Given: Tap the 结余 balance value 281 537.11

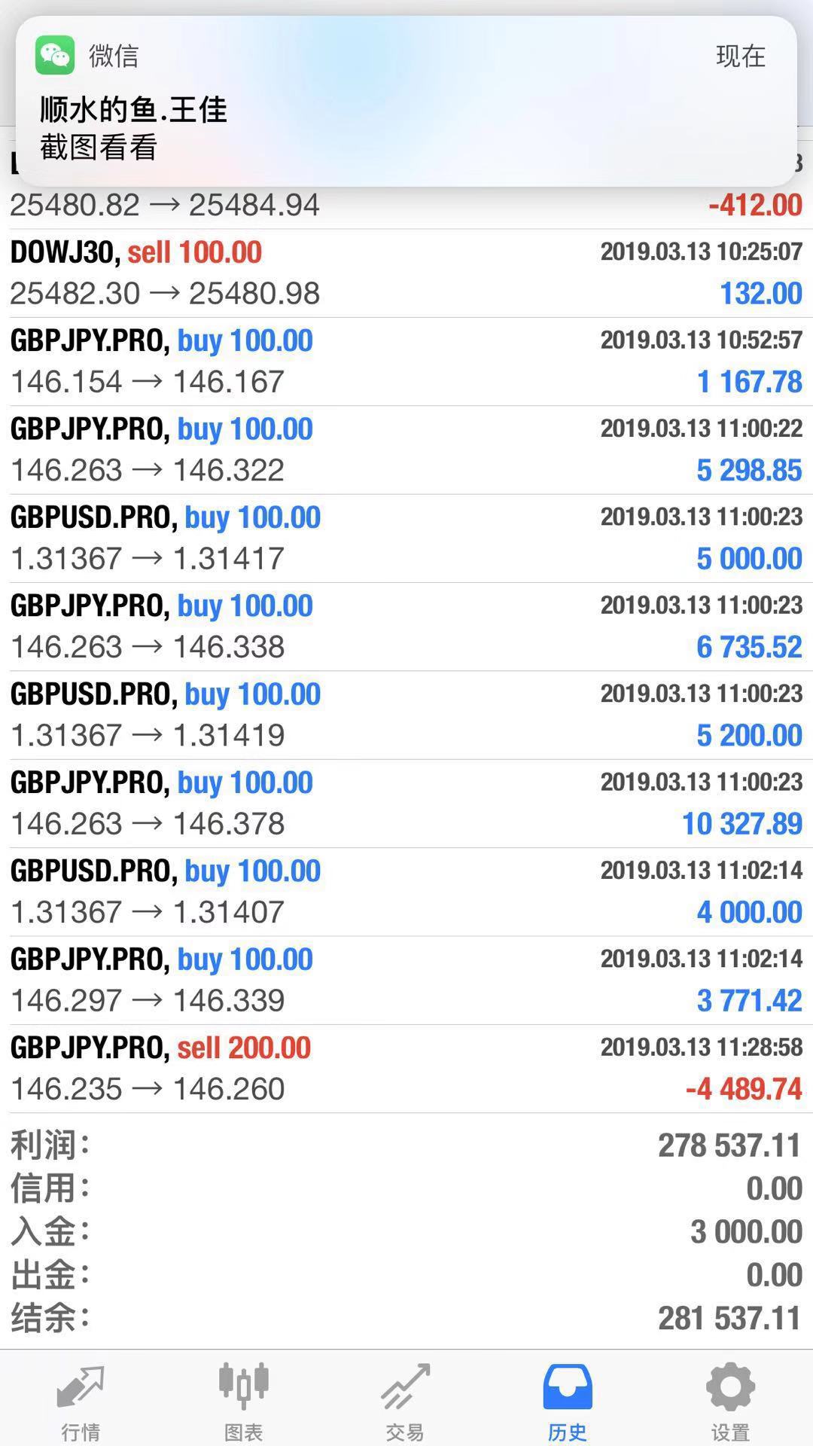Looking at the screenshot, I should (729, 1319).
